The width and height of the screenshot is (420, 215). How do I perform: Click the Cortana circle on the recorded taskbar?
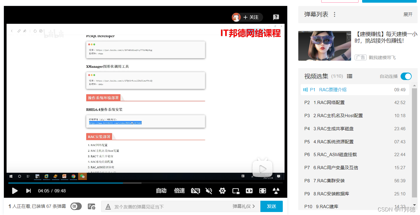[x=20, y=176]
